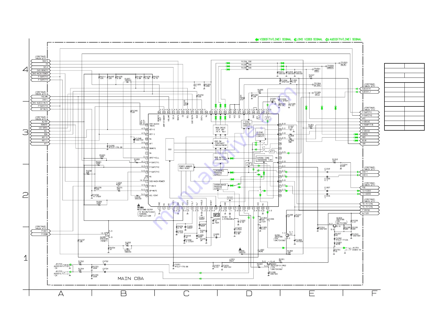The width and height of the screenshot is (447, 313).
Task: Click test point TP1304 H.DRV
Action: coord(317,85)
